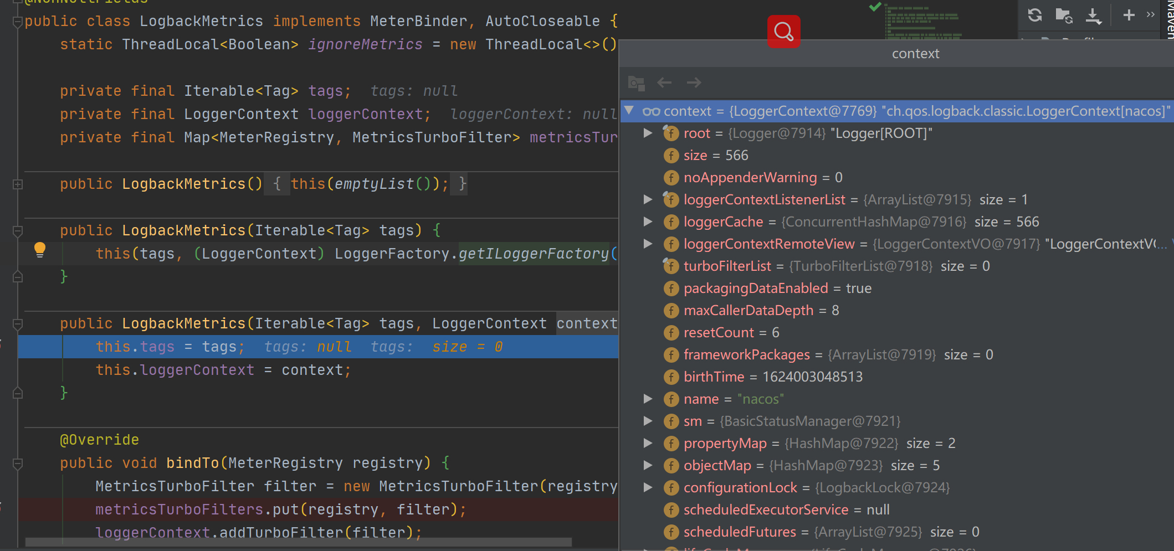Click the yellow intention bulb in the gutter

(39, 250)
